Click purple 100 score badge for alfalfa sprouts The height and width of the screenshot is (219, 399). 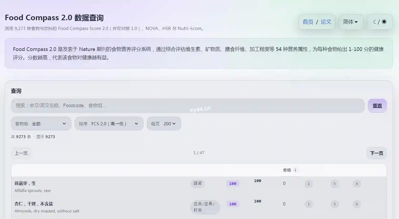[233, 184]
